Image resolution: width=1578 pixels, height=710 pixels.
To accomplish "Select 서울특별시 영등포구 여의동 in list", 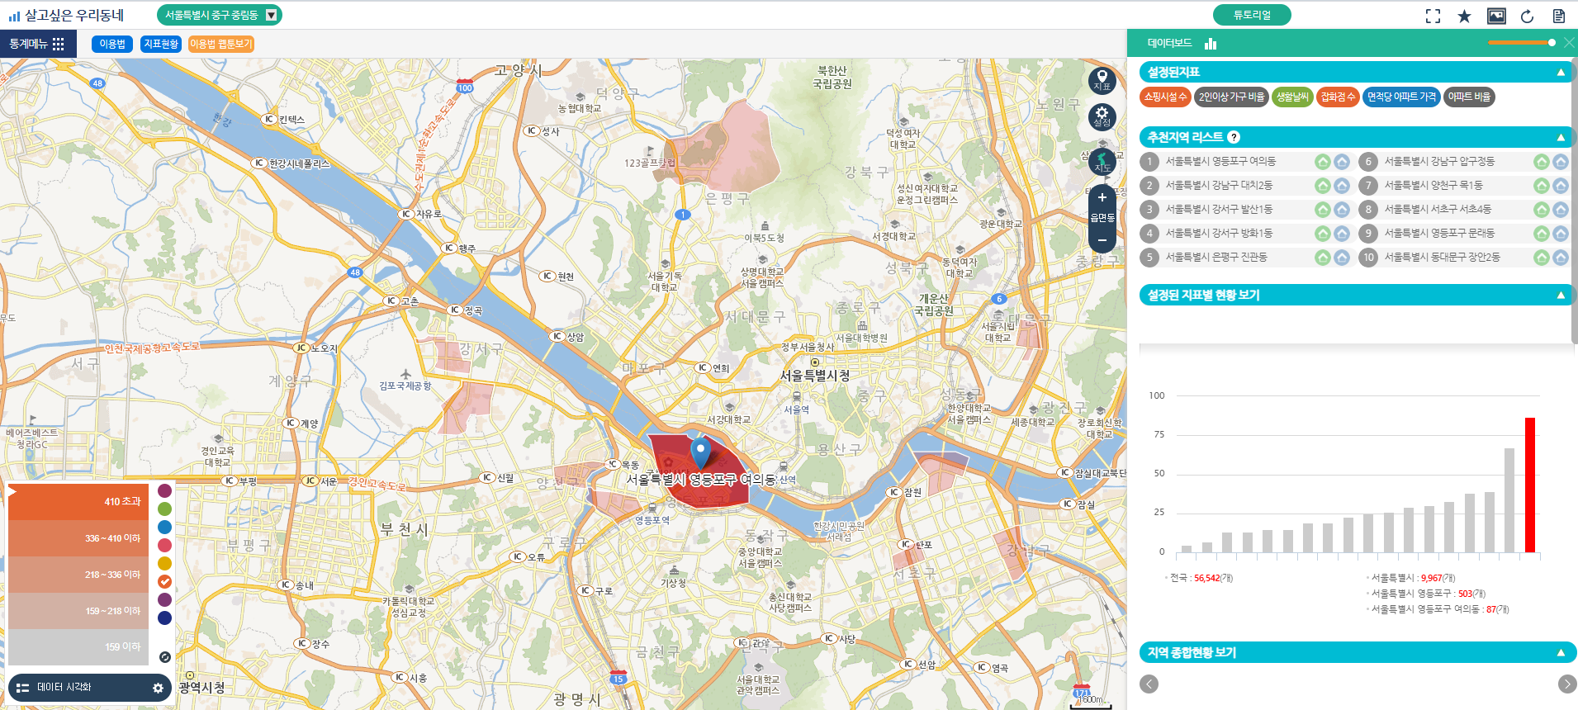I will click(1220, 162).
